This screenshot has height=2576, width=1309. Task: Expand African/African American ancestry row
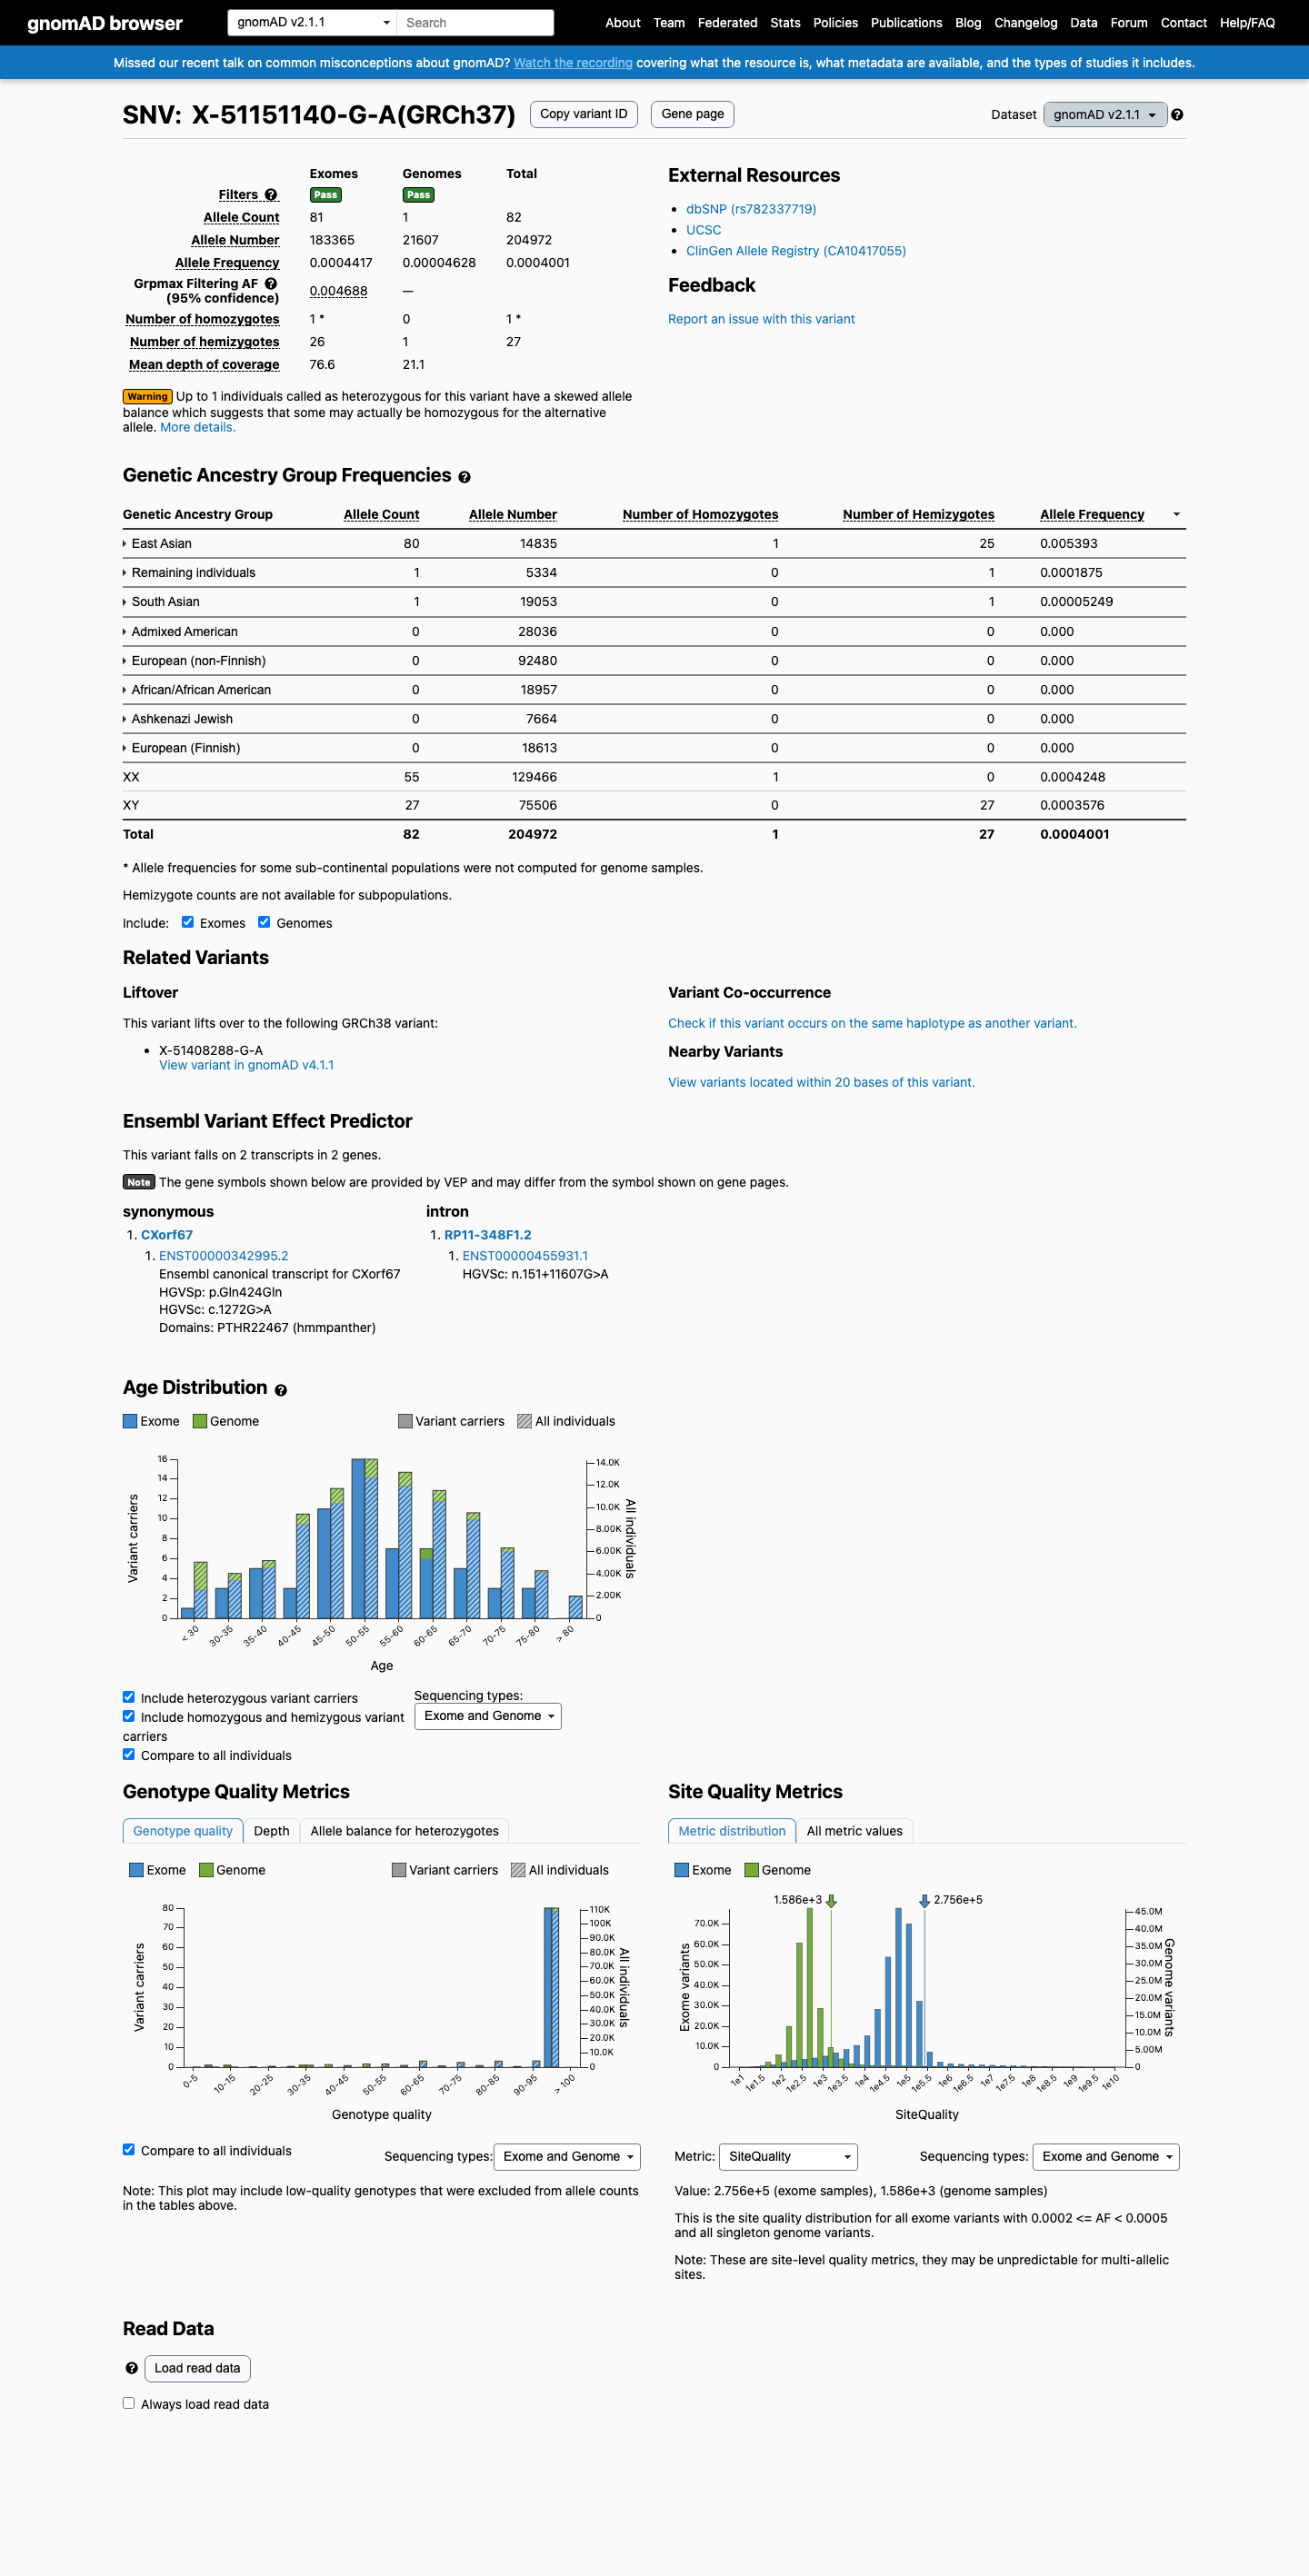click(197, 690)
